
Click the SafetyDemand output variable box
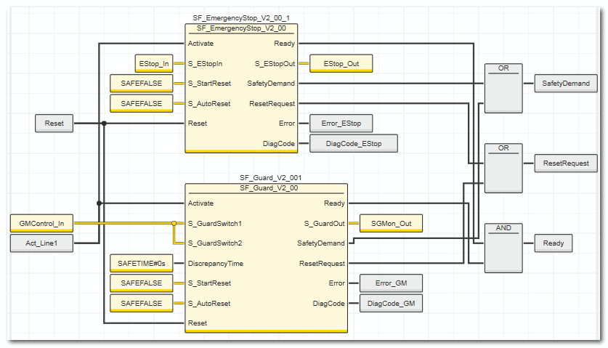tap(566, 84)
